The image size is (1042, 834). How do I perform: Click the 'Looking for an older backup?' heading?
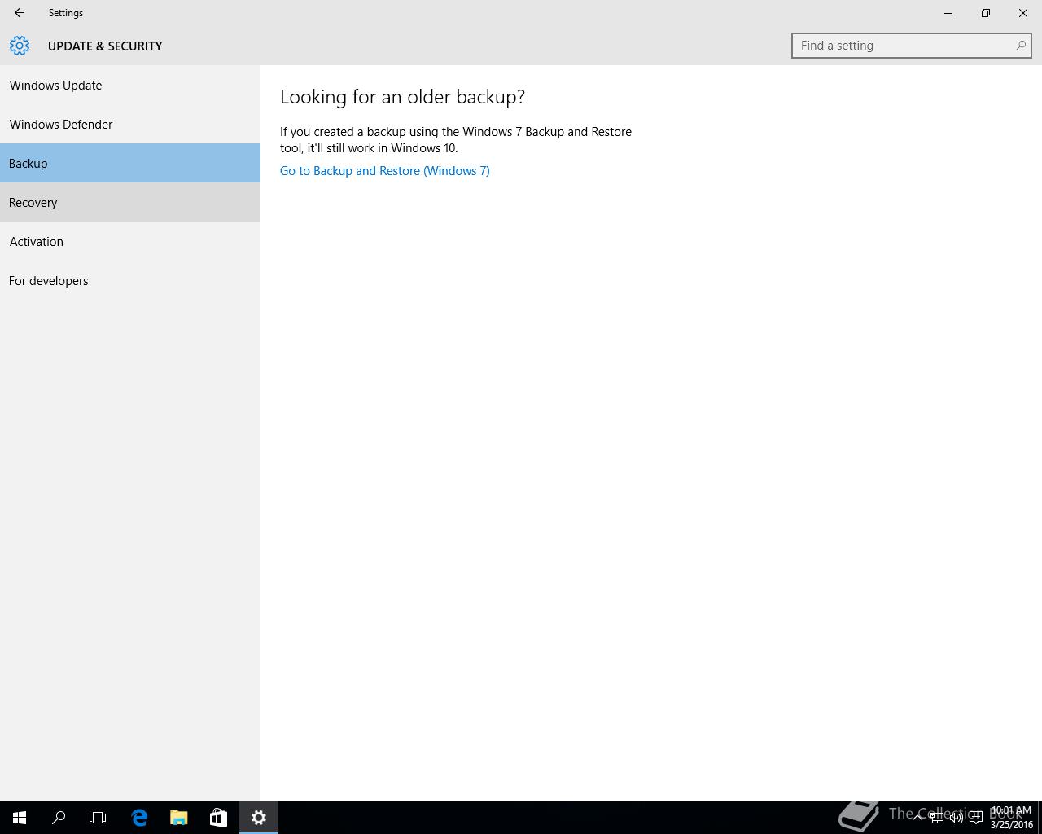402,96
